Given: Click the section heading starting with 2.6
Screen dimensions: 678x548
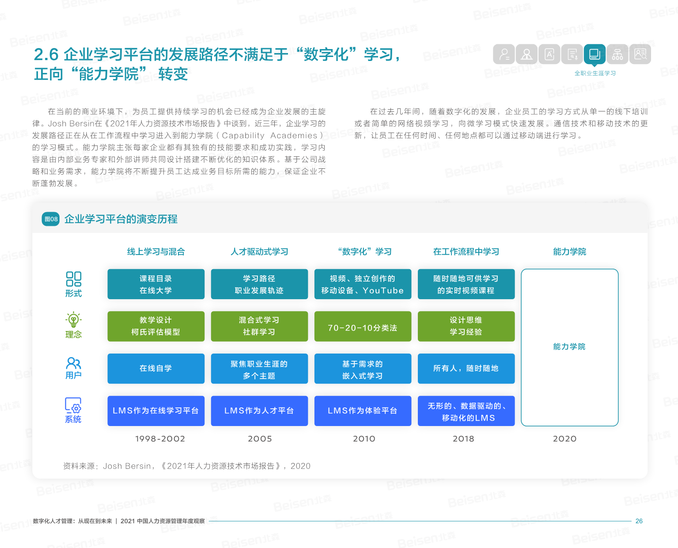Looking at the screenshot, I should (x=217, y=64).
